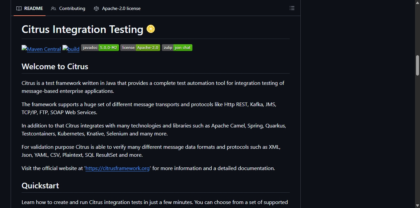Click the scrollbar up arrow

417,2
